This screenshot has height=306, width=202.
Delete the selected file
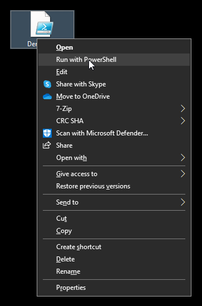pyautogui.click(x=114, y=259)
